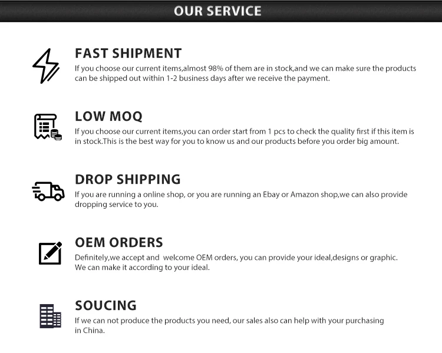Click the line mentioning Ebay or Amazon shop
Screen dimensions: 442x353
[x=240, y=194]
